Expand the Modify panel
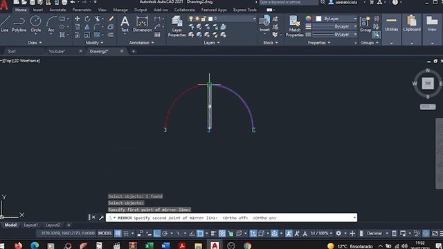This screenshot has width=443, height=249. click(94, 43)
